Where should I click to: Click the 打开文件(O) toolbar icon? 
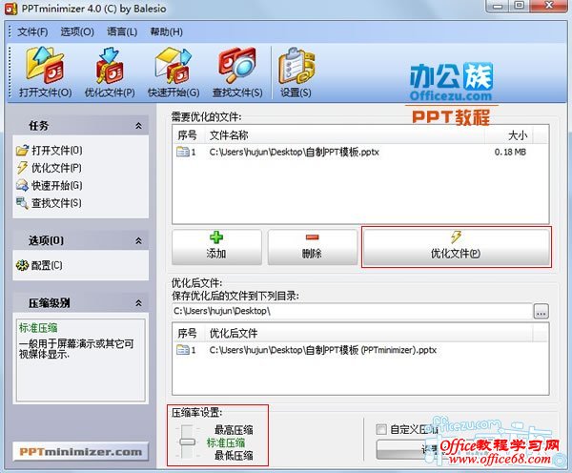tap(45, 72)
